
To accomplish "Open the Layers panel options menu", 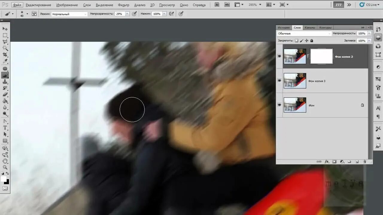I will (x=370, y=27).
